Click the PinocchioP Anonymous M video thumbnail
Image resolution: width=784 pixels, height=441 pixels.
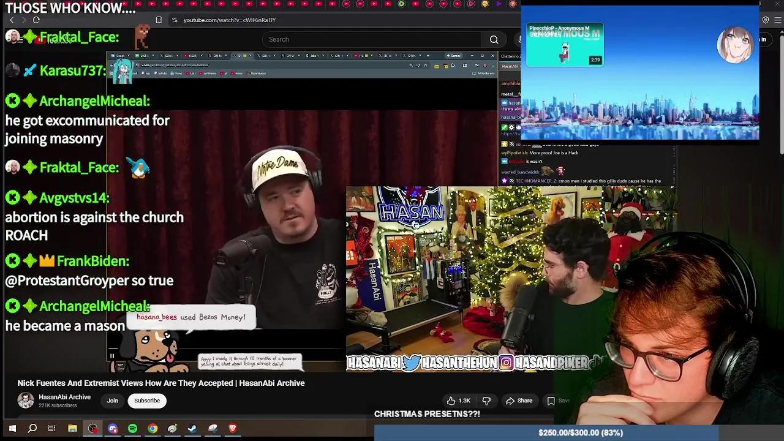[x=565, y=45]
